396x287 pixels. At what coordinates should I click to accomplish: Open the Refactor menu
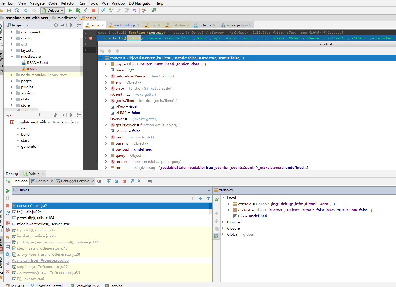coord(68,3)
